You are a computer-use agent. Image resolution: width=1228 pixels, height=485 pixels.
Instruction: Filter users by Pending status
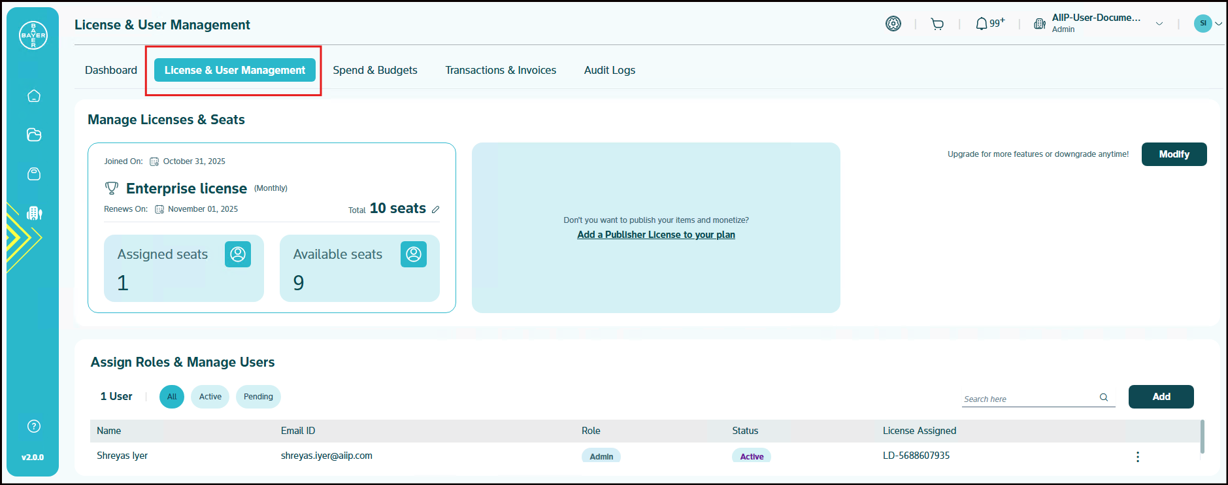[x=258, y=397]
